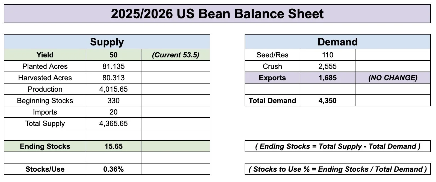Select the Stocks/Use percentage 0.36%
The width and height of the screenshot is (436, 182).
coord(113,169)
